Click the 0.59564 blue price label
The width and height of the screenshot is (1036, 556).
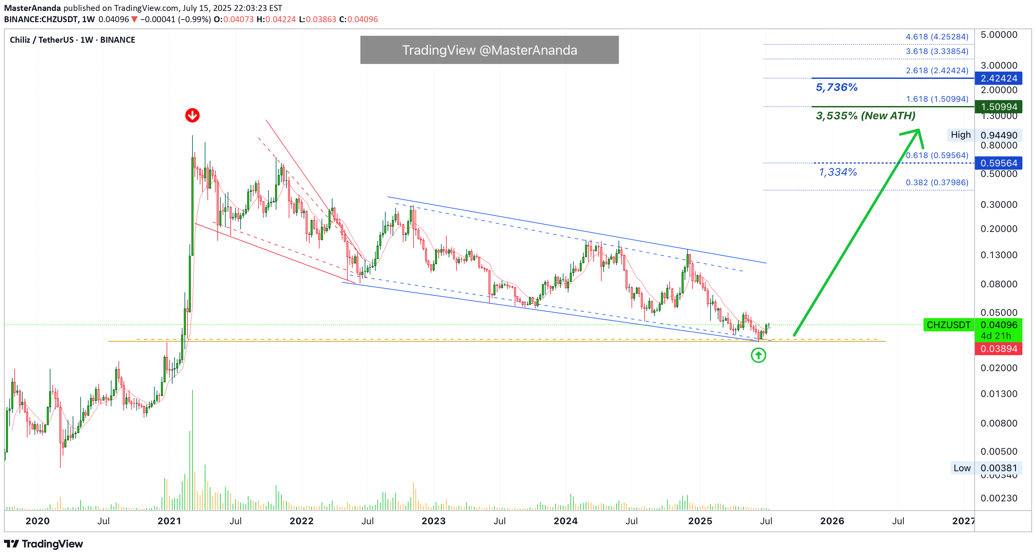point(999,163)
